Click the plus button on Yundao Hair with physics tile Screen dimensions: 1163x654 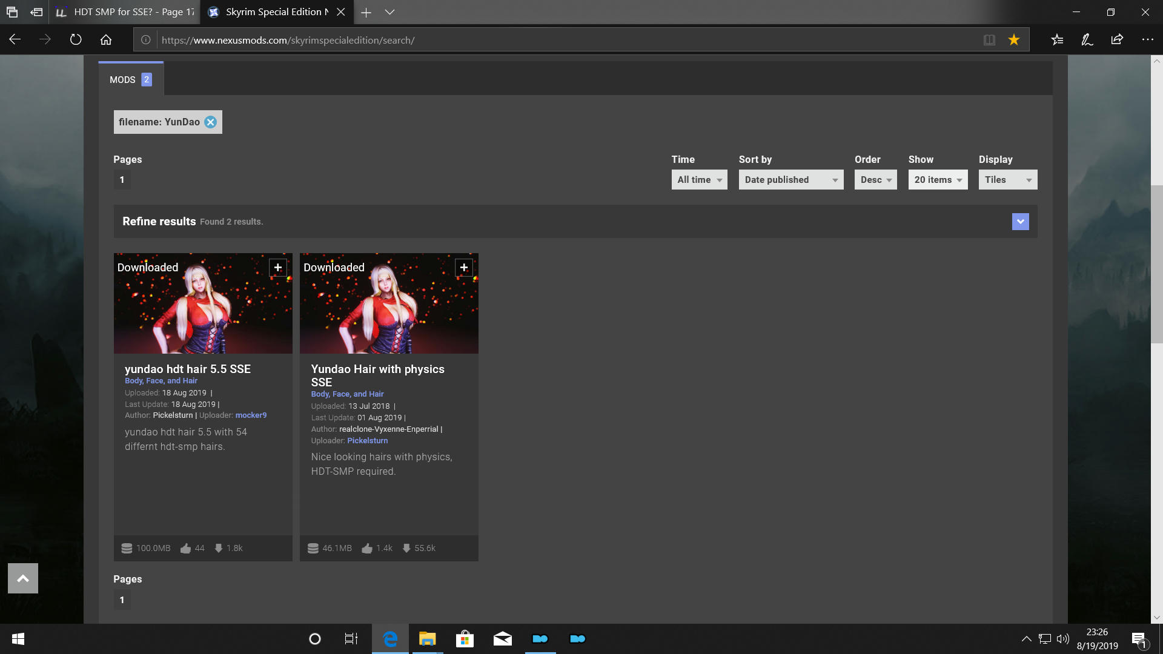coord(463,268)
